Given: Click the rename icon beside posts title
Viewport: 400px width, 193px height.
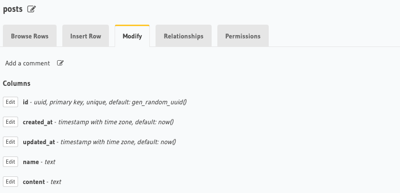Looking at the screenshot, I should pyautogui.click(x=31, y=9).
